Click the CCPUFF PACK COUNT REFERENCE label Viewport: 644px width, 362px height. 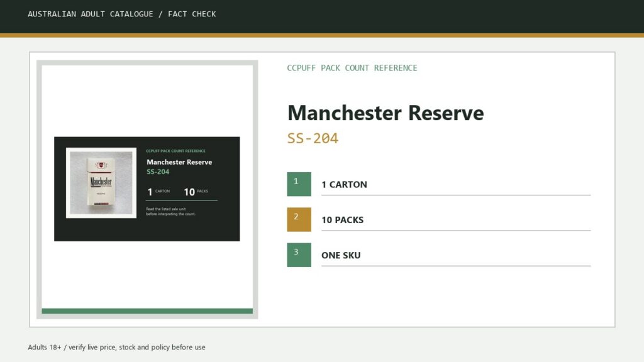pyautogui.click(x=352, y=68)
